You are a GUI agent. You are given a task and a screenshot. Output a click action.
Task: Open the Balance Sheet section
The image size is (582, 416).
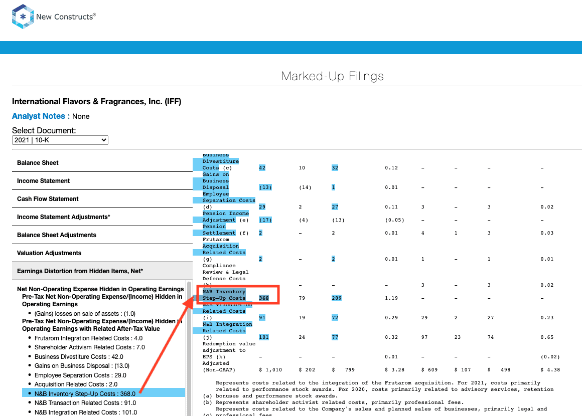point(102,163)
